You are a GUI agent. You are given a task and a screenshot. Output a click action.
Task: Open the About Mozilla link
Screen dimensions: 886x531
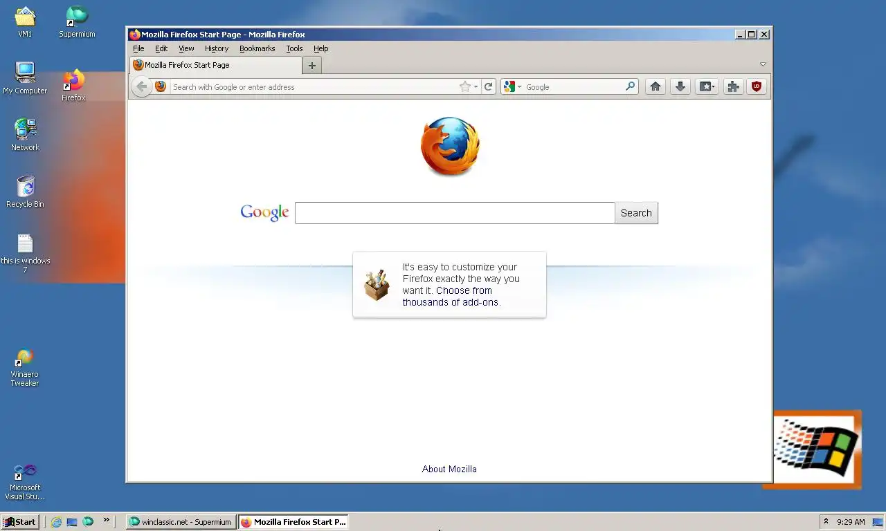[x=449, y=469]
